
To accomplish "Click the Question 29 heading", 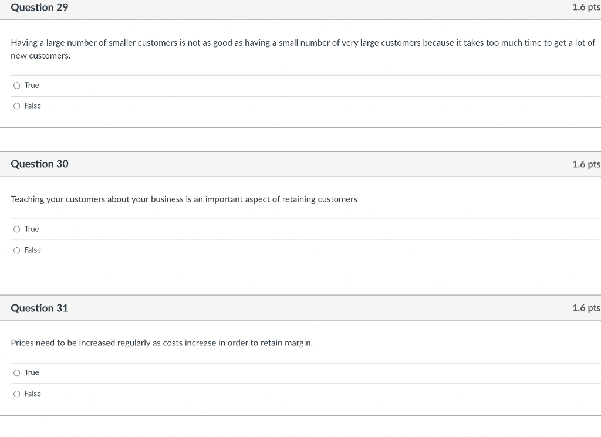I will pos(39,8).
